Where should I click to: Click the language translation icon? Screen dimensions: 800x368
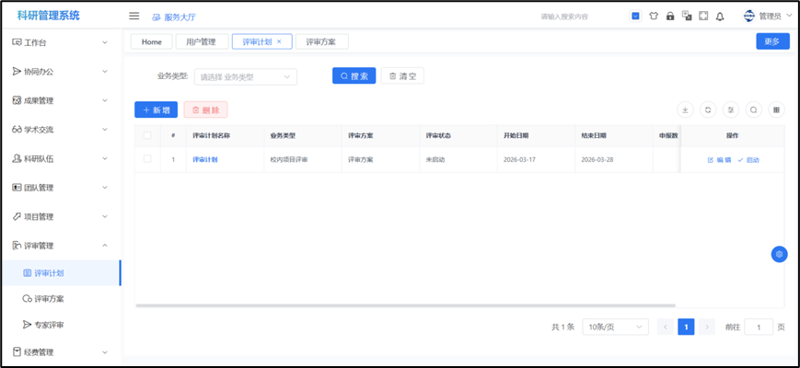[686, 16]
